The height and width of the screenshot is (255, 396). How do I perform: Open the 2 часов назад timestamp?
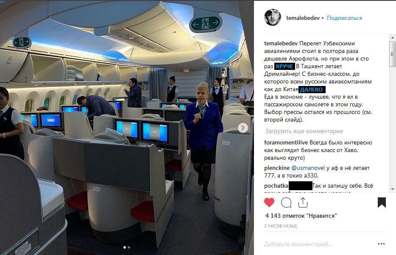(280, 226)
